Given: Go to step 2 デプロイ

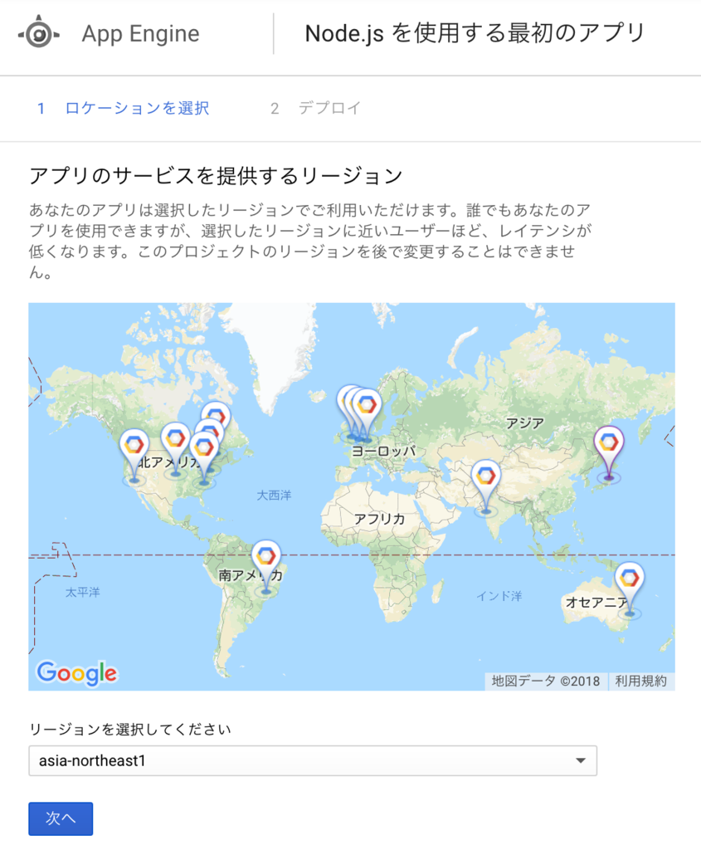Looking at the screenshot, I should (315, 109).
